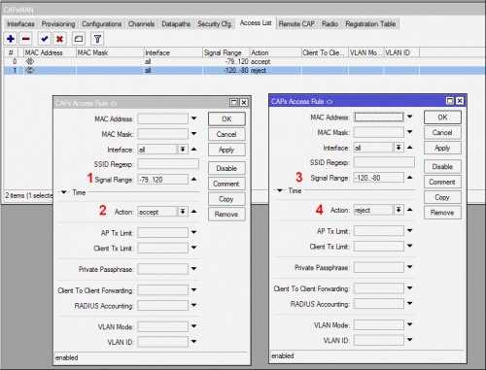Enable rule using blue checkmark icon
486x370 pixels.
(45, 39)
